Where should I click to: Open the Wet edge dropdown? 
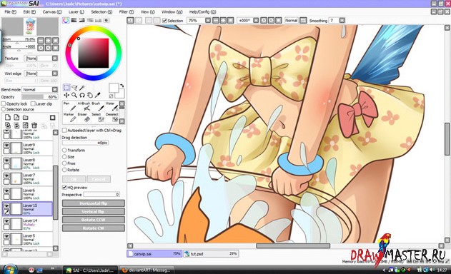54,73
